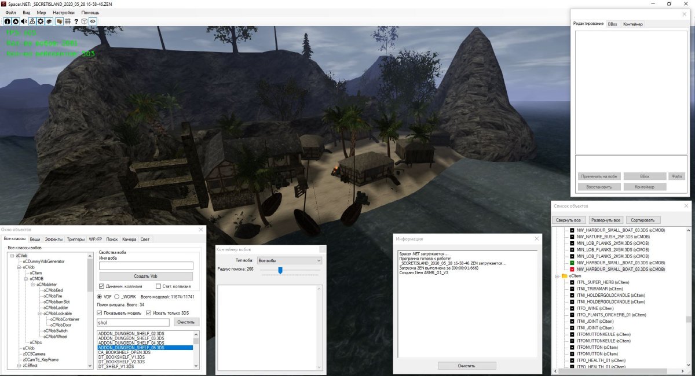Uncheck the Динамич. коллизия checkbox

pos(102,286)
